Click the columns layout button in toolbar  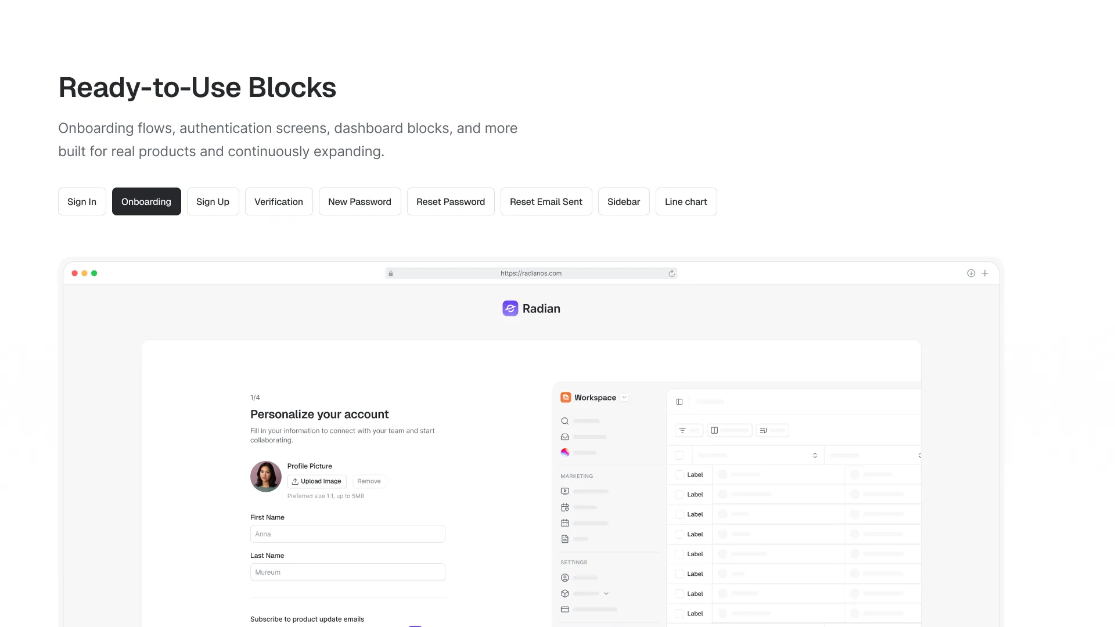pos(729,430)
